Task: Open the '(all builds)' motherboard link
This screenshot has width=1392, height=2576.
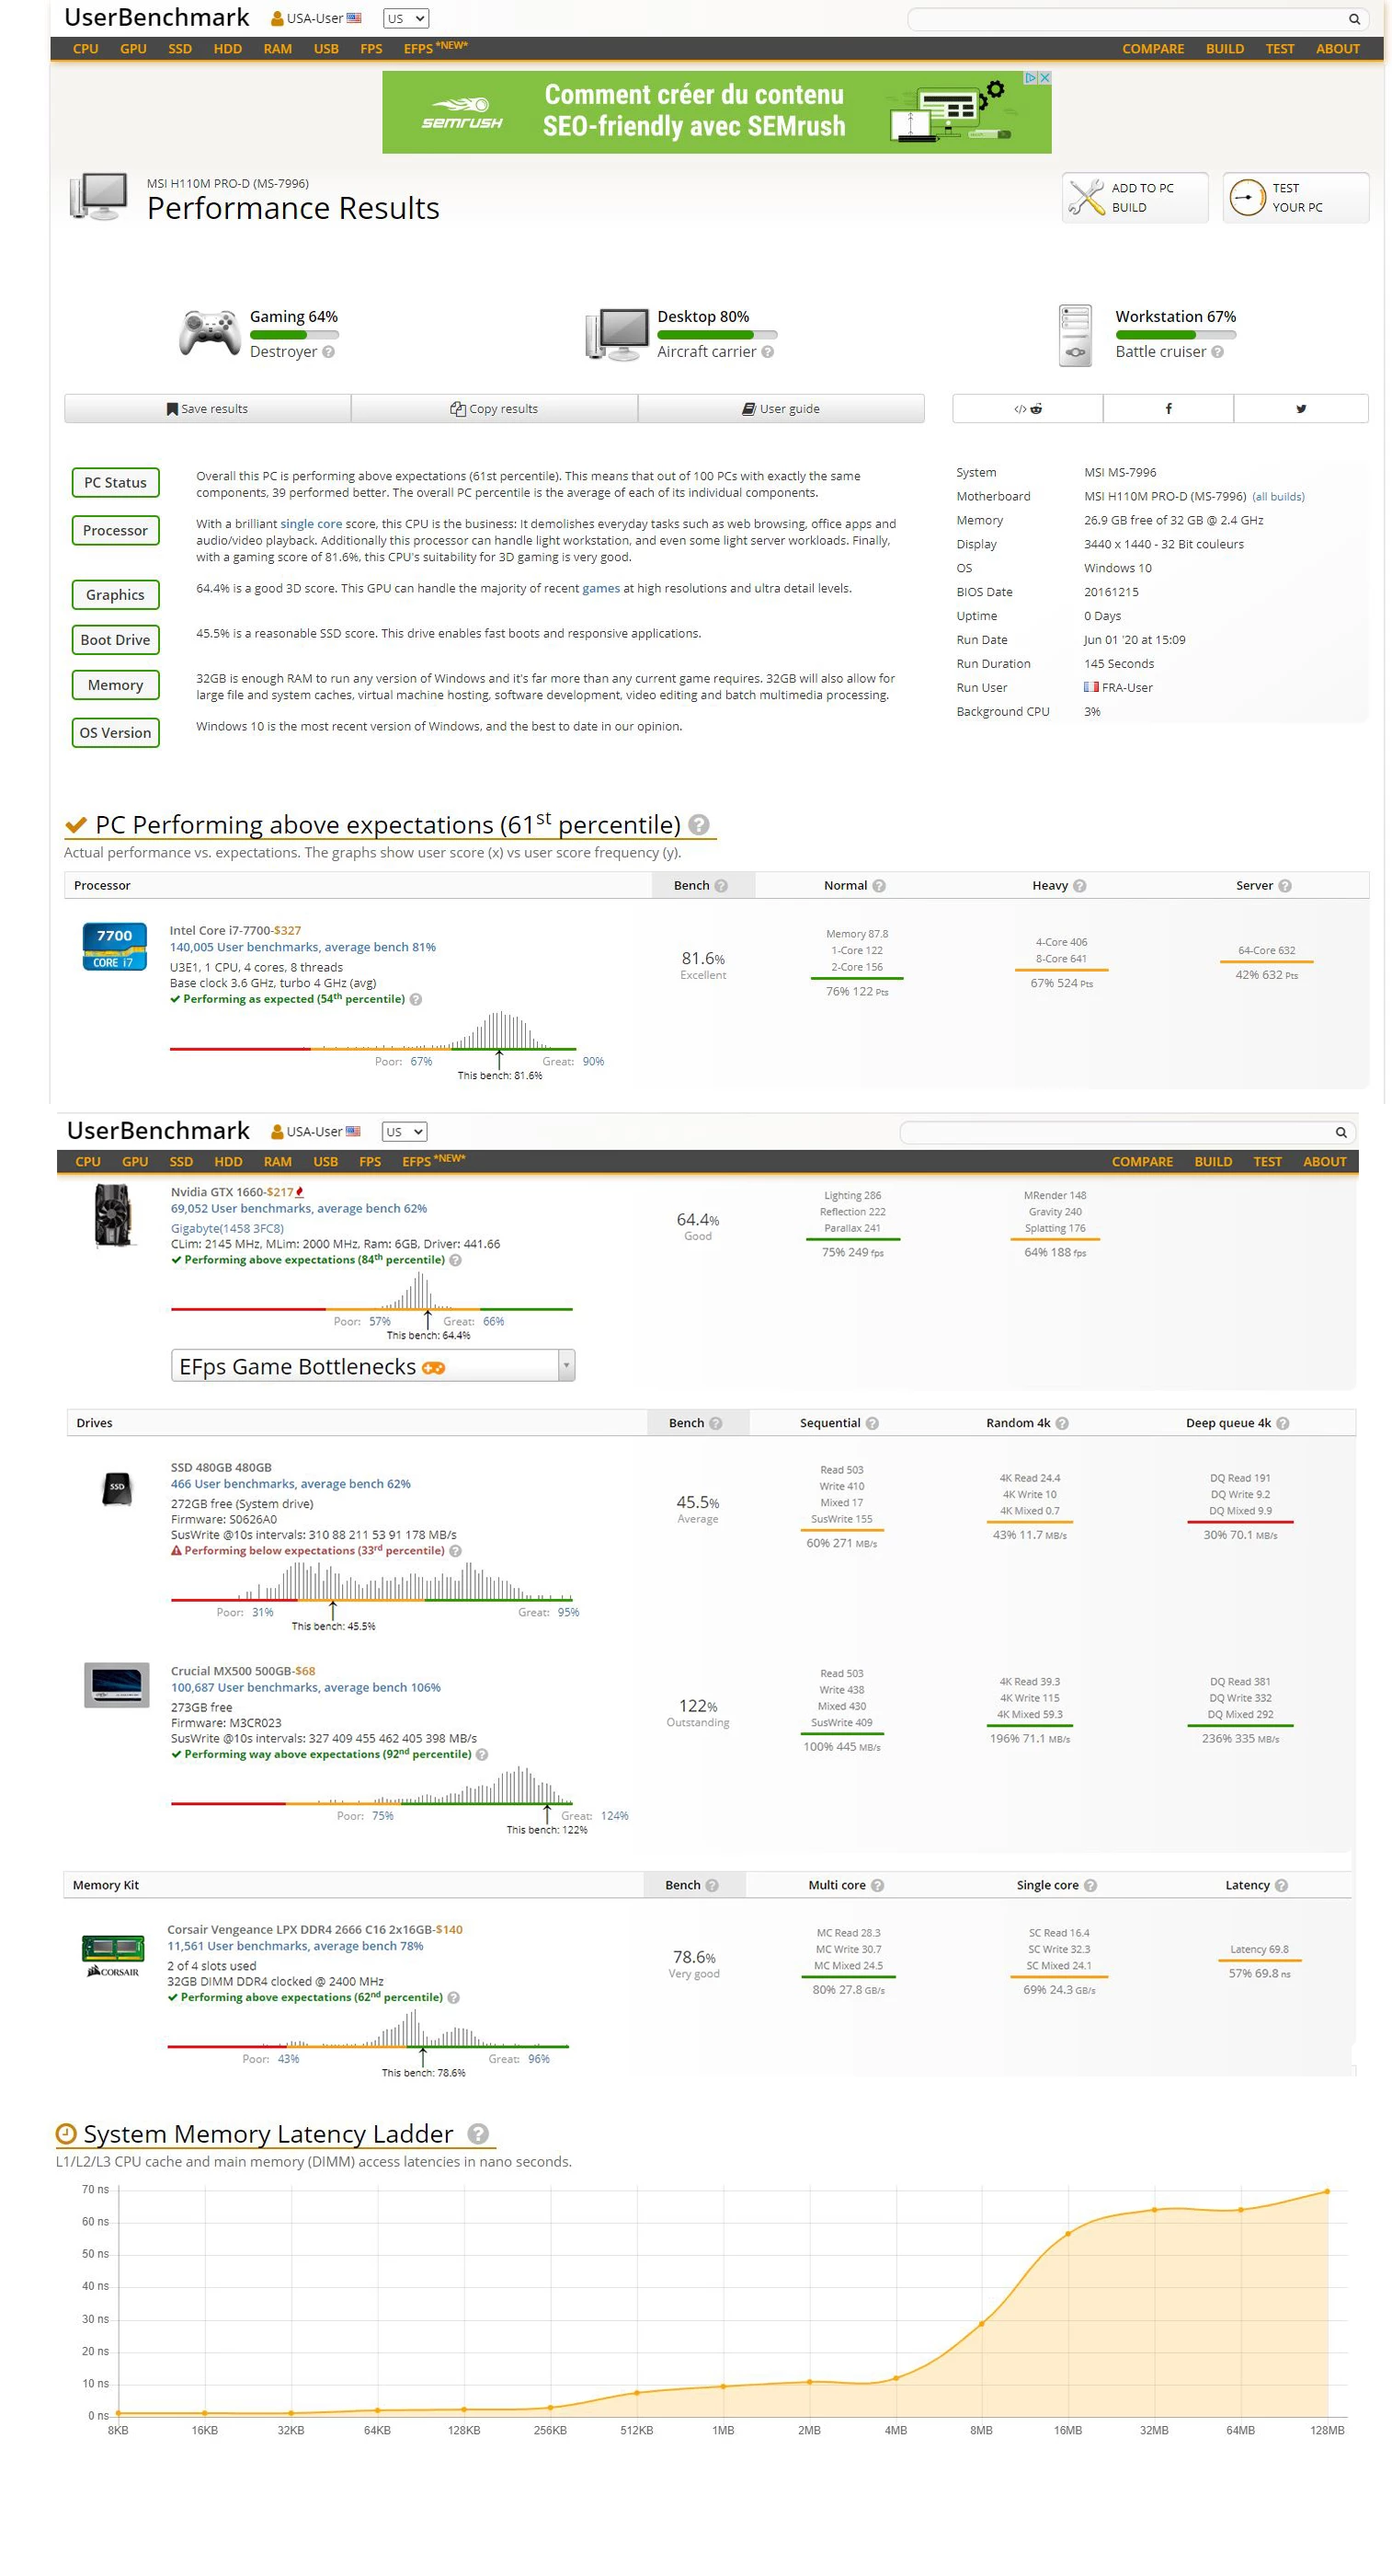Action: pyautogui.click(x=1278, y=497)
